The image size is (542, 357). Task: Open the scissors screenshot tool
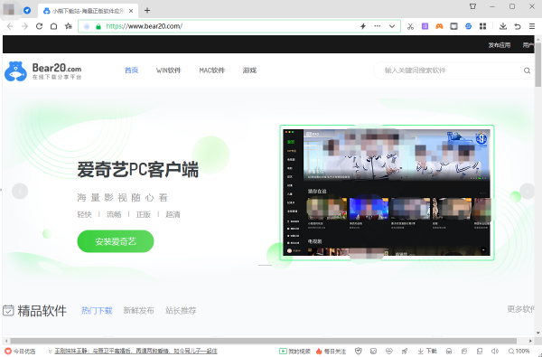(410, 26)
